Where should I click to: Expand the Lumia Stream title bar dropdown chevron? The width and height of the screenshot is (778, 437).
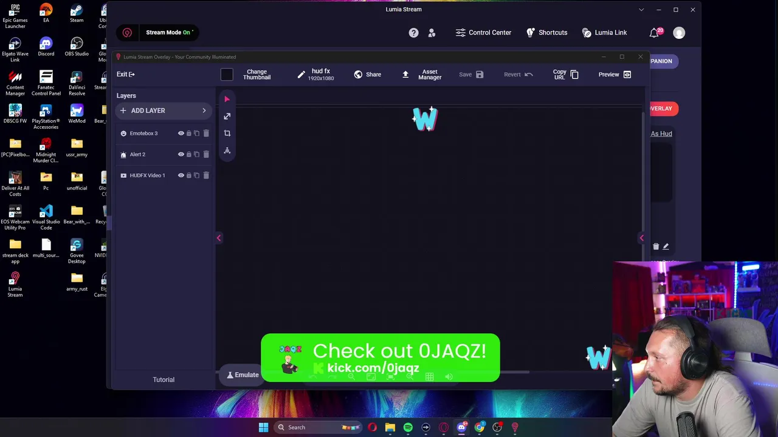coord(641,10)
